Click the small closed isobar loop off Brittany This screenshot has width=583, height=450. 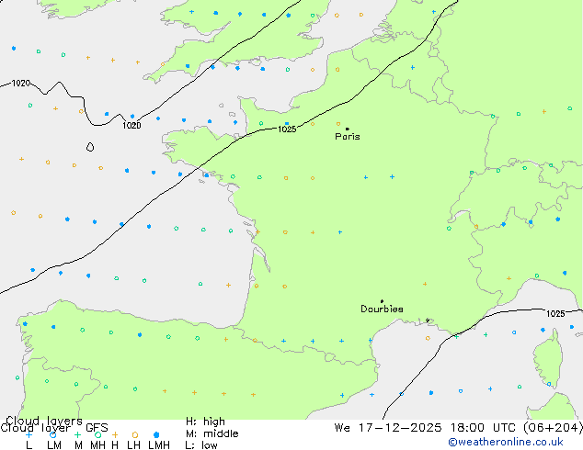[90, 147]
